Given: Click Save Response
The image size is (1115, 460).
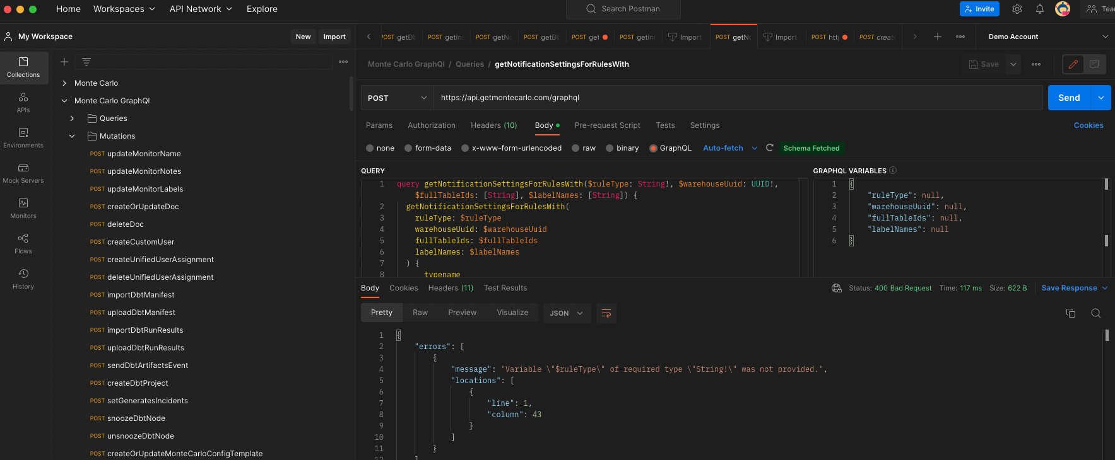Looking at the screenshot, I should 1069,288.
